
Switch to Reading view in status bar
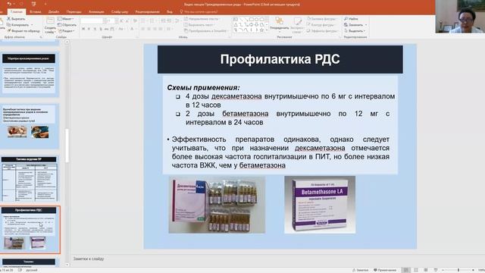426,270
